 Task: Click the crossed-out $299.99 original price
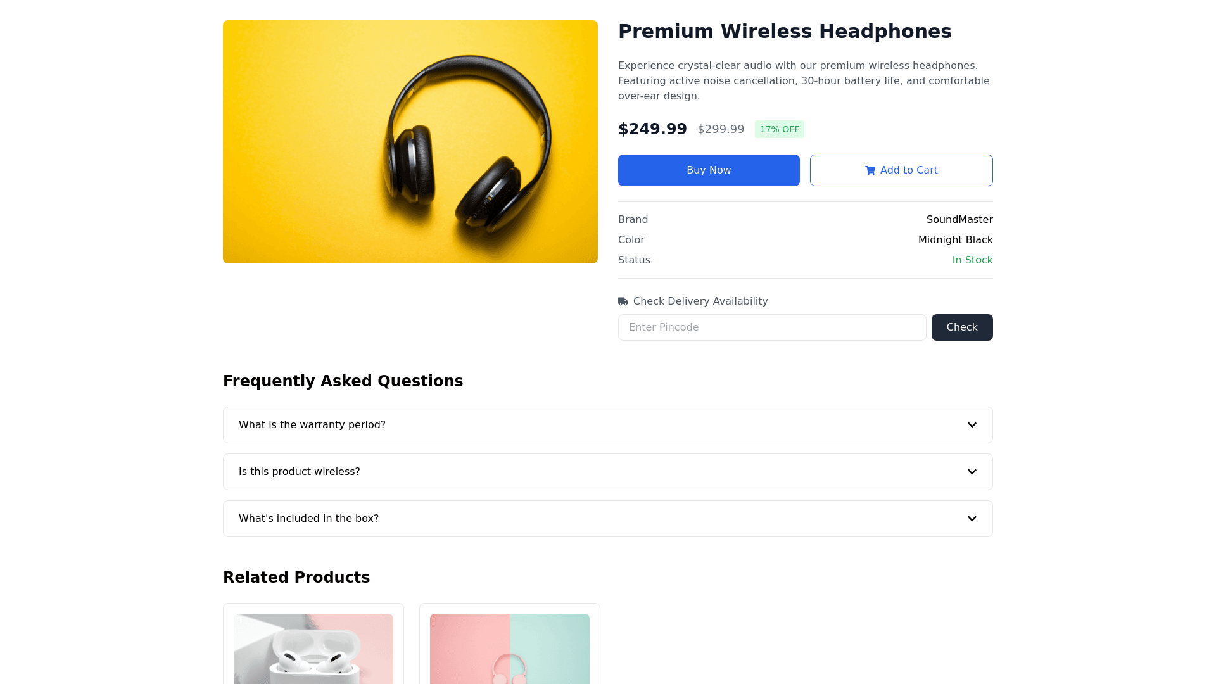721,129
